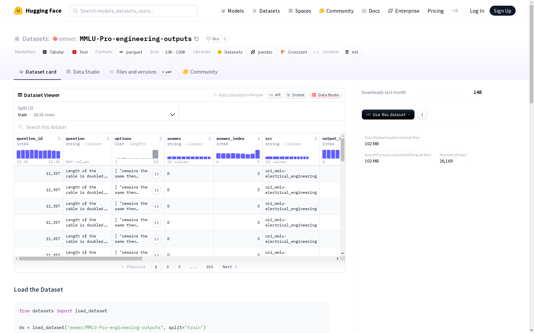The image size is (534, 333).
Task: Open Docs in the top navigation
Action: point(371,11)
